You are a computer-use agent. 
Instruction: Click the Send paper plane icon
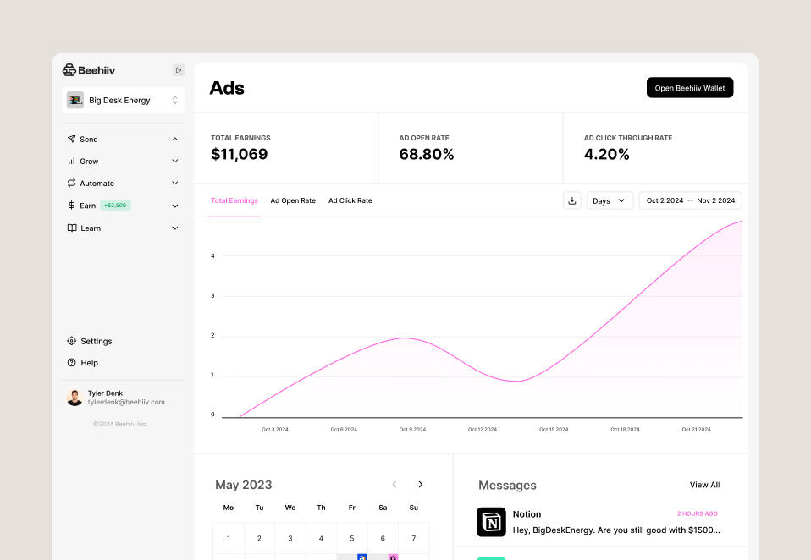71,139
